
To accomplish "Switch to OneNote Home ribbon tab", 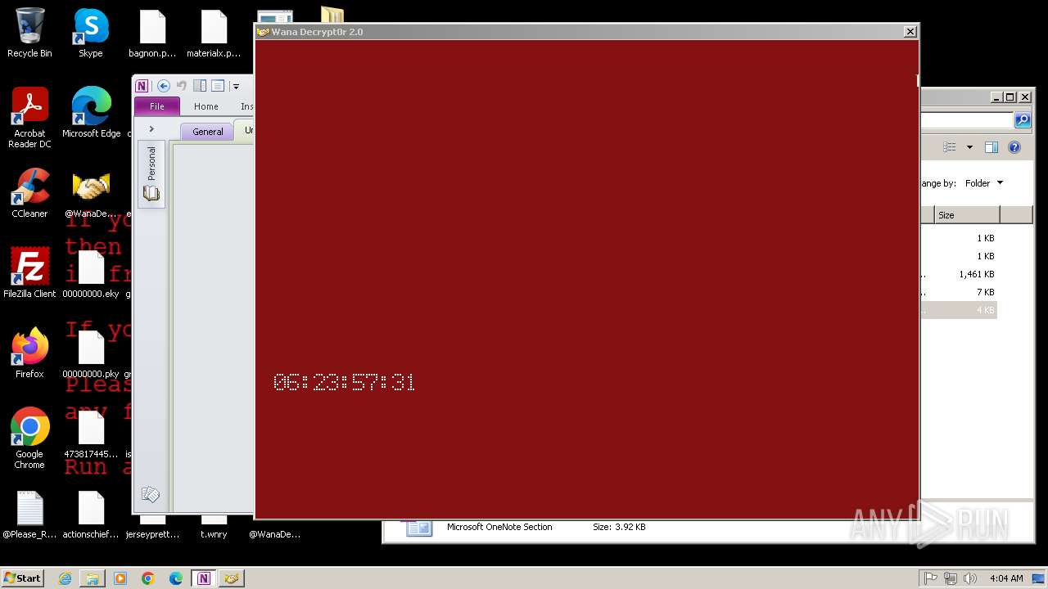I will click(206, 106).
